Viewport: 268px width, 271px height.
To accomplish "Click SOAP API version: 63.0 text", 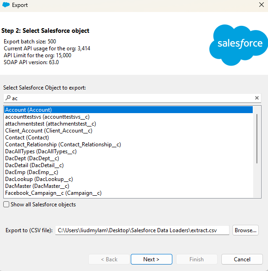I will click(x=31, y=62).
